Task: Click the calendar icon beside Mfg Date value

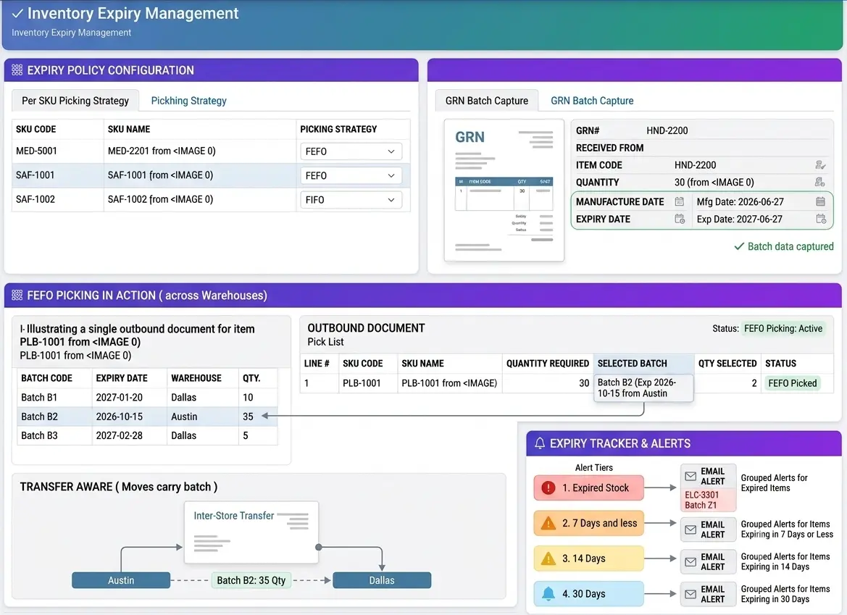Action: tap(820, 201)
